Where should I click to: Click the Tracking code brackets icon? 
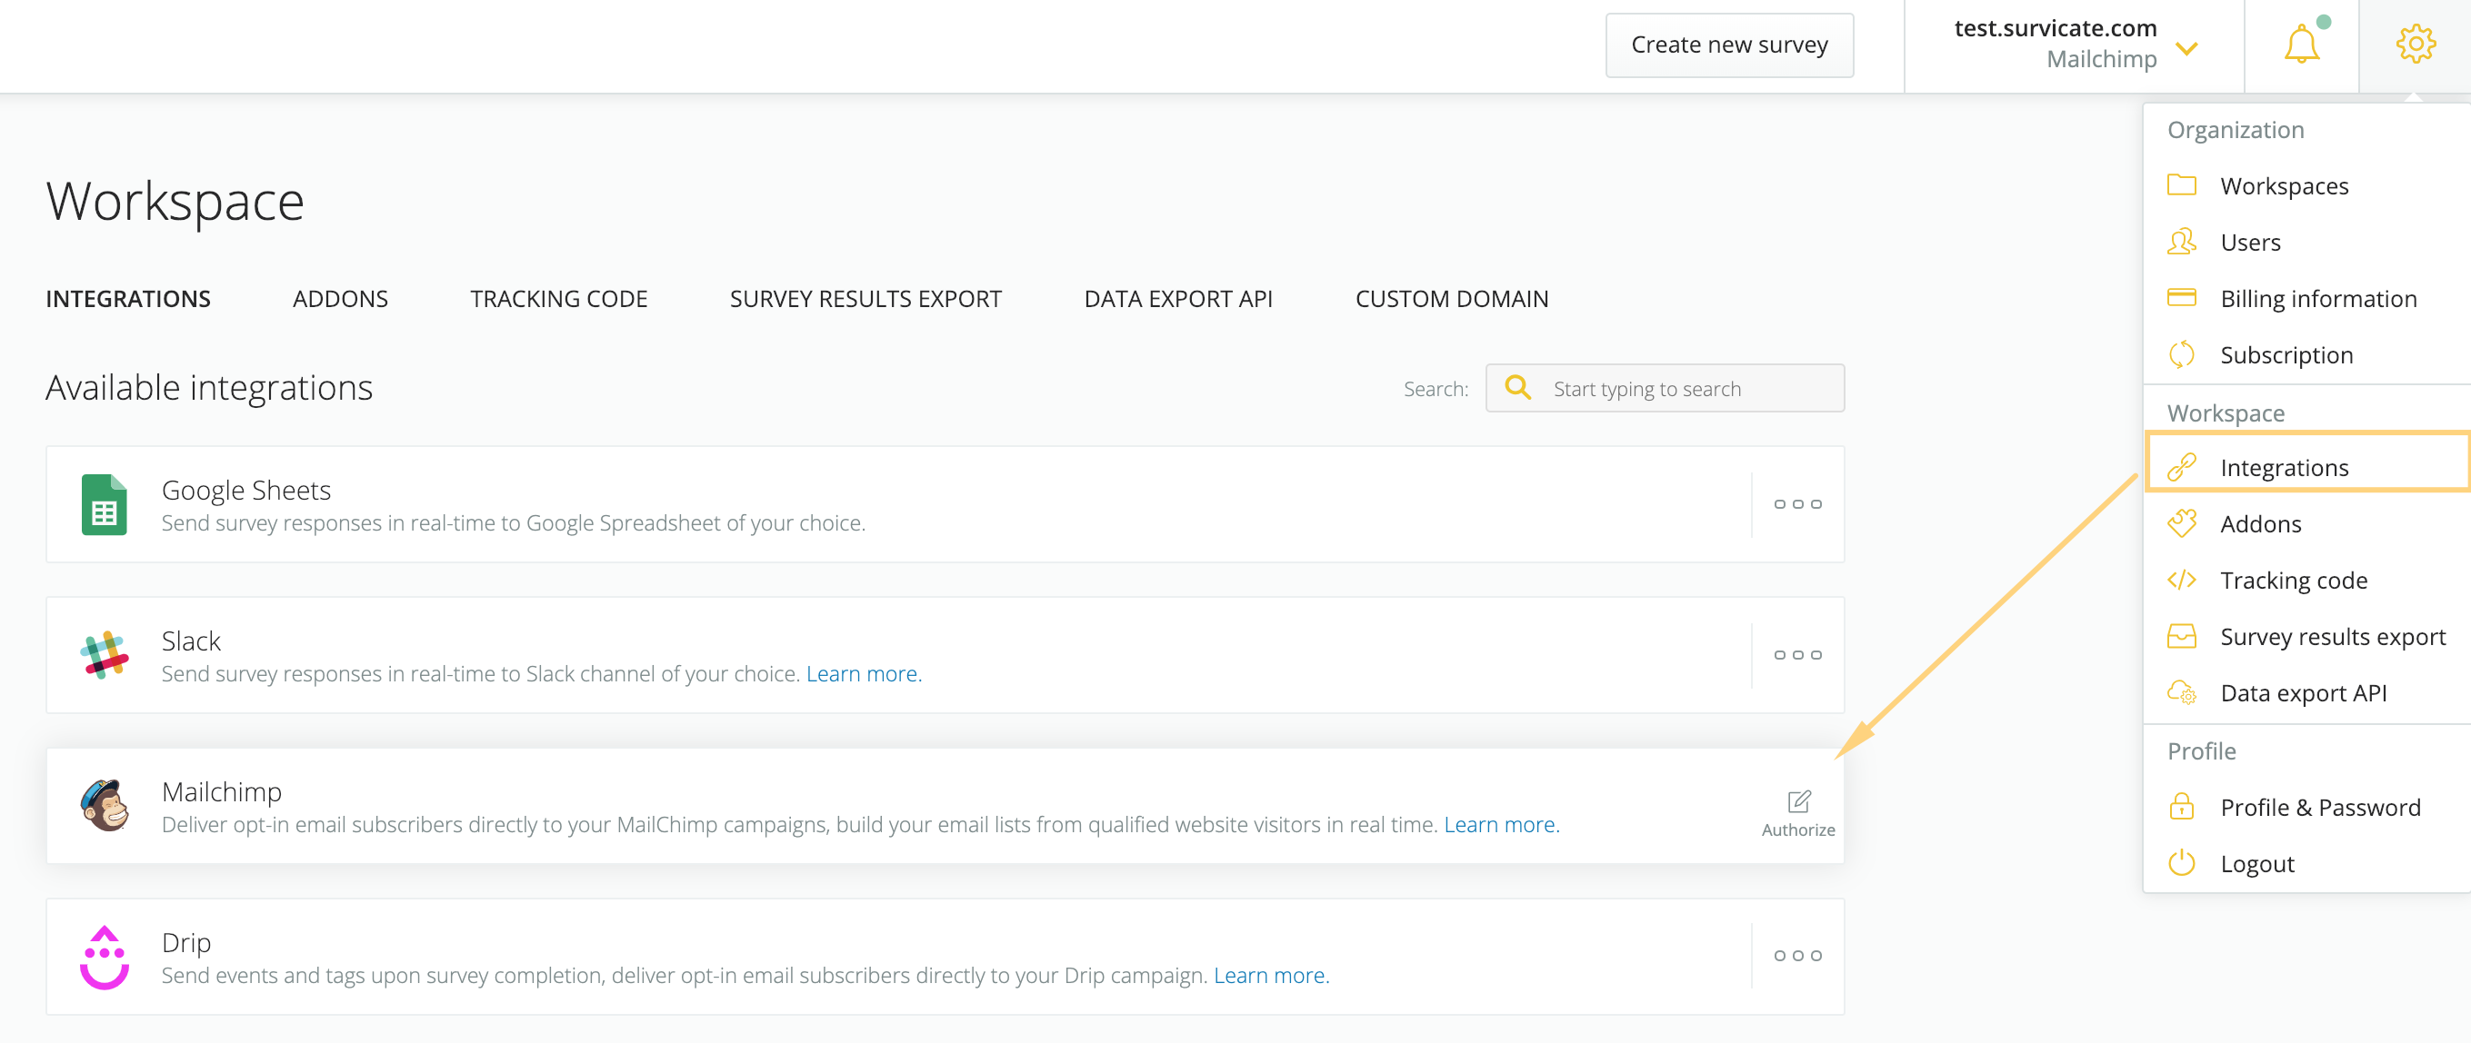pos(2180,580)
